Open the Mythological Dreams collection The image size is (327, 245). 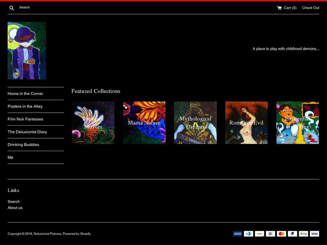pyautogui.click(x=196, y=123)
